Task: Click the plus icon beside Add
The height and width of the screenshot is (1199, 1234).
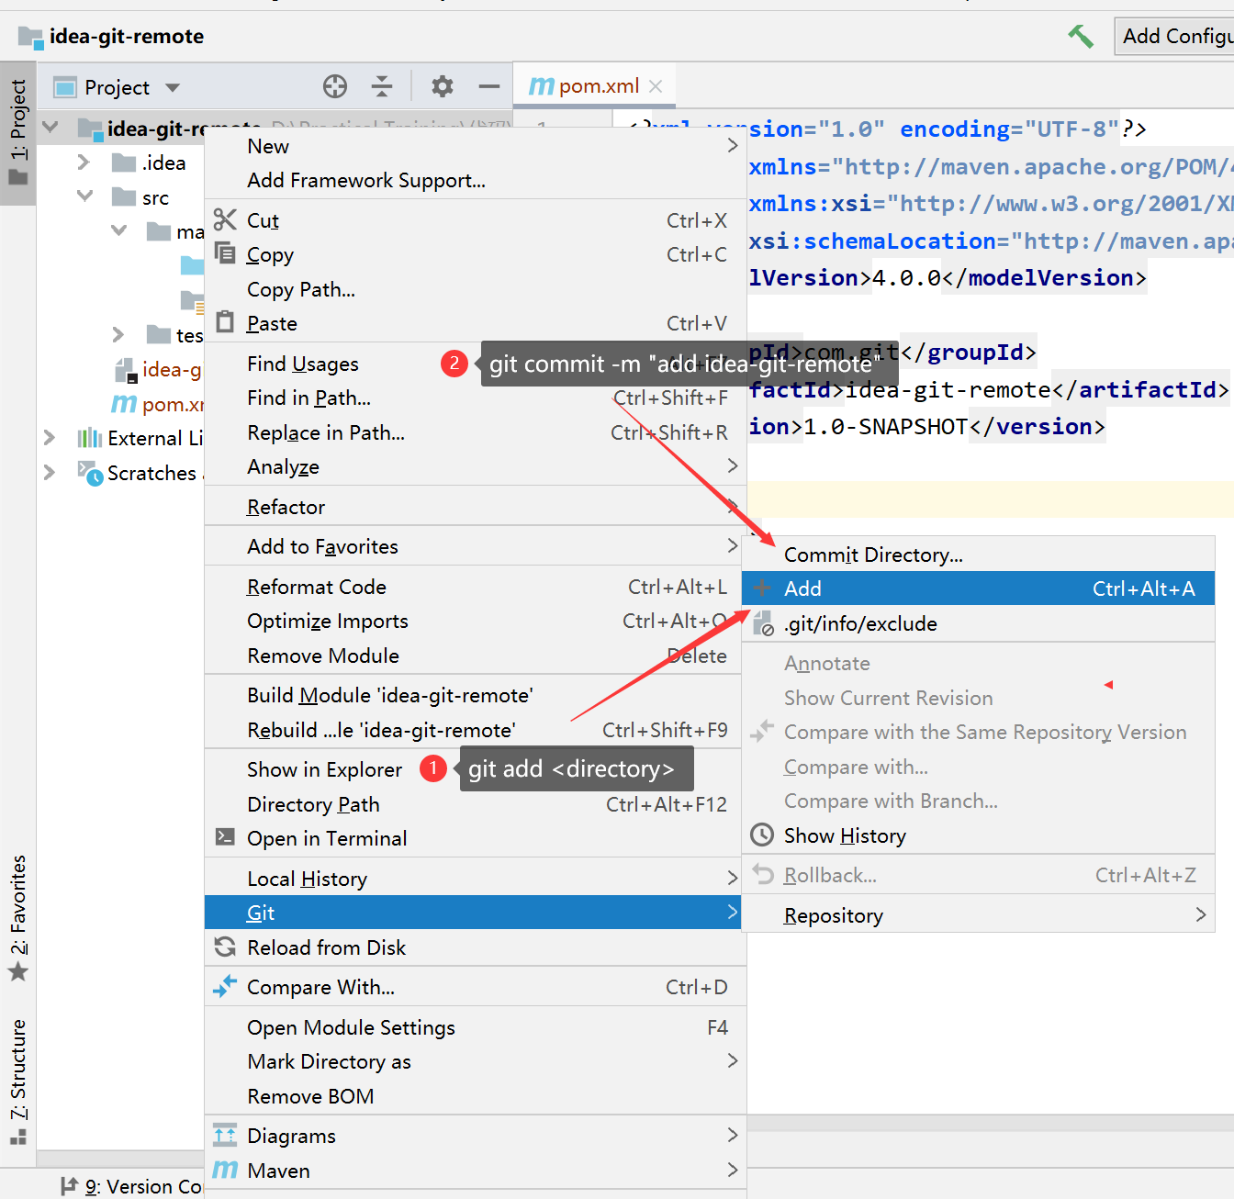Action: [x=762, y=588]
